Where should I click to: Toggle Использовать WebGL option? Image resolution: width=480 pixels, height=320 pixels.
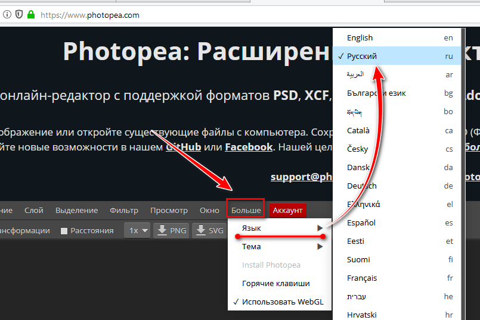tap(280, 302)
